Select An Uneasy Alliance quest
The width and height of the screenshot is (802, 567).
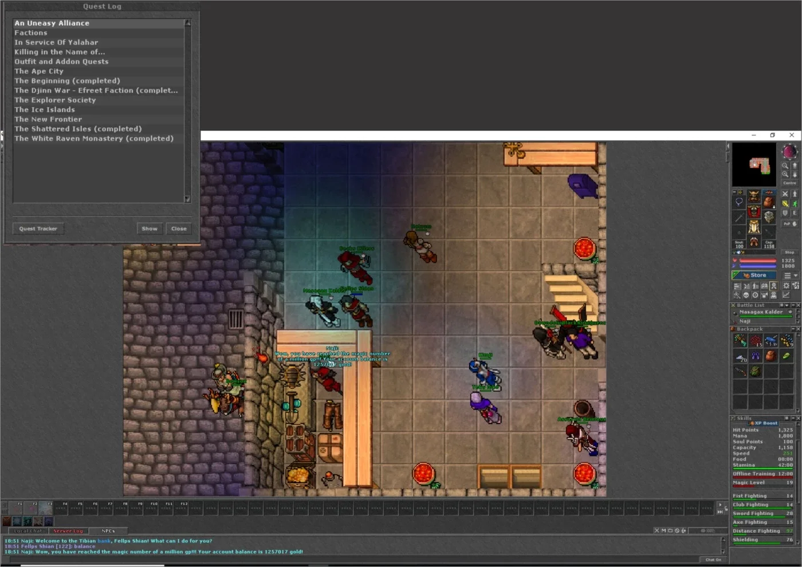pyautogui.click(x=99, y=23)
